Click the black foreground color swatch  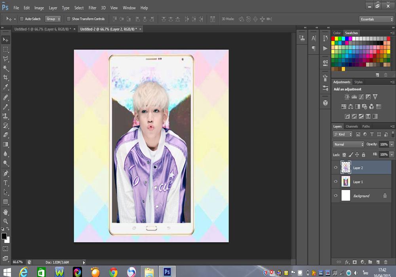(x=4, y=236)
